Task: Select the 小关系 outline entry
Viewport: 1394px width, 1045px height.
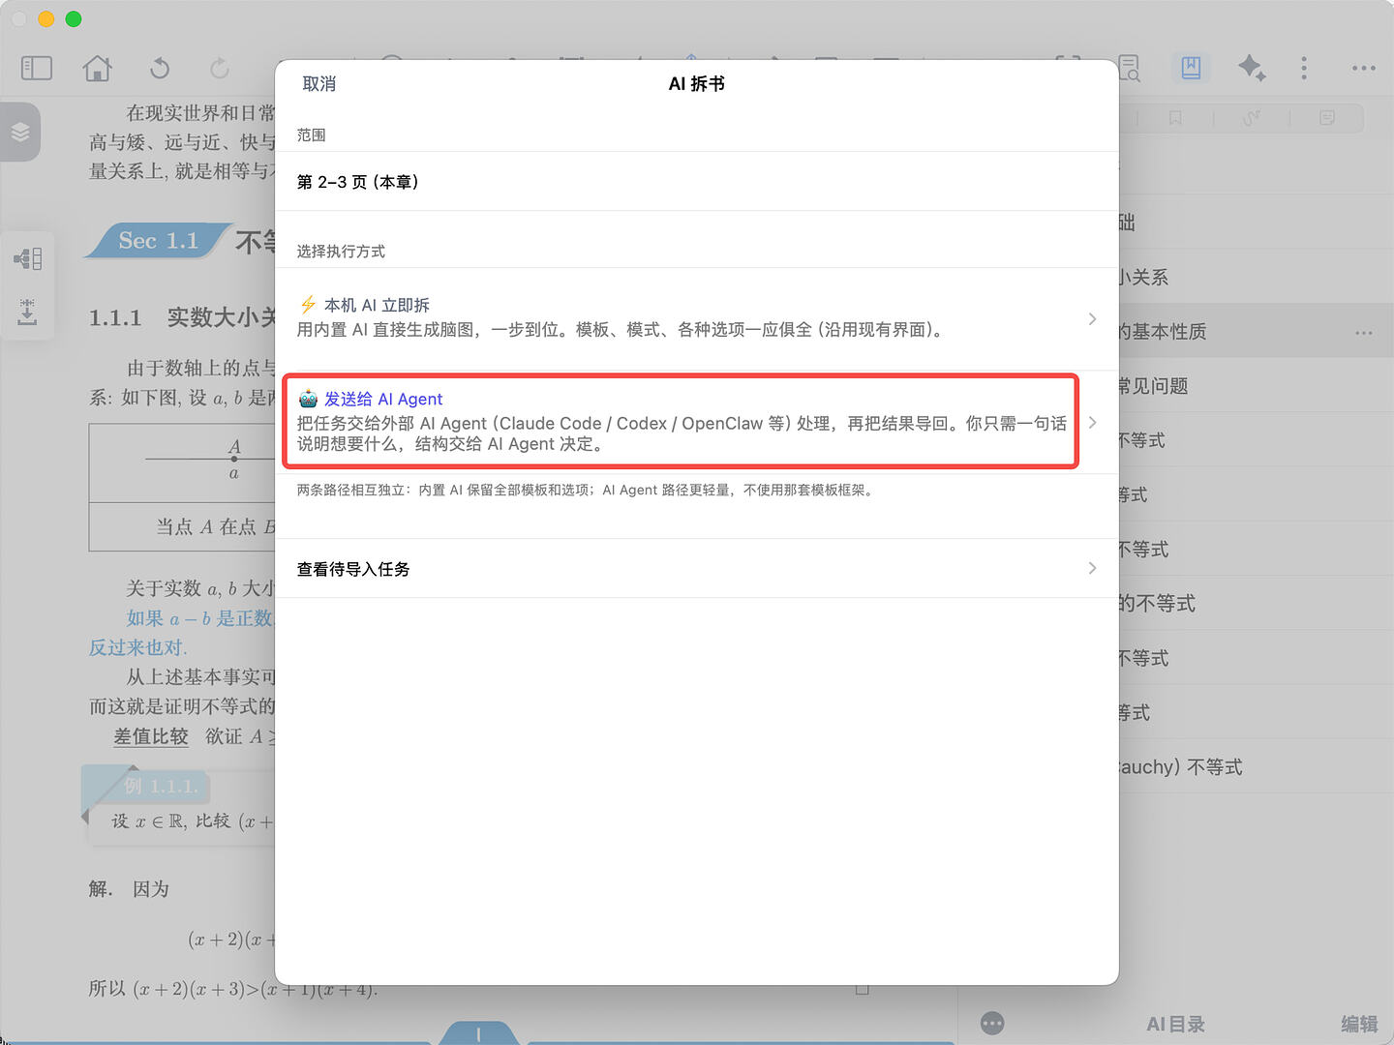Action: tap(1257, 277)
